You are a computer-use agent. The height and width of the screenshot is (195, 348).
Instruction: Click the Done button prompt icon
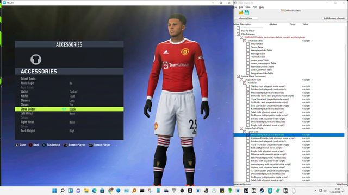17,145
